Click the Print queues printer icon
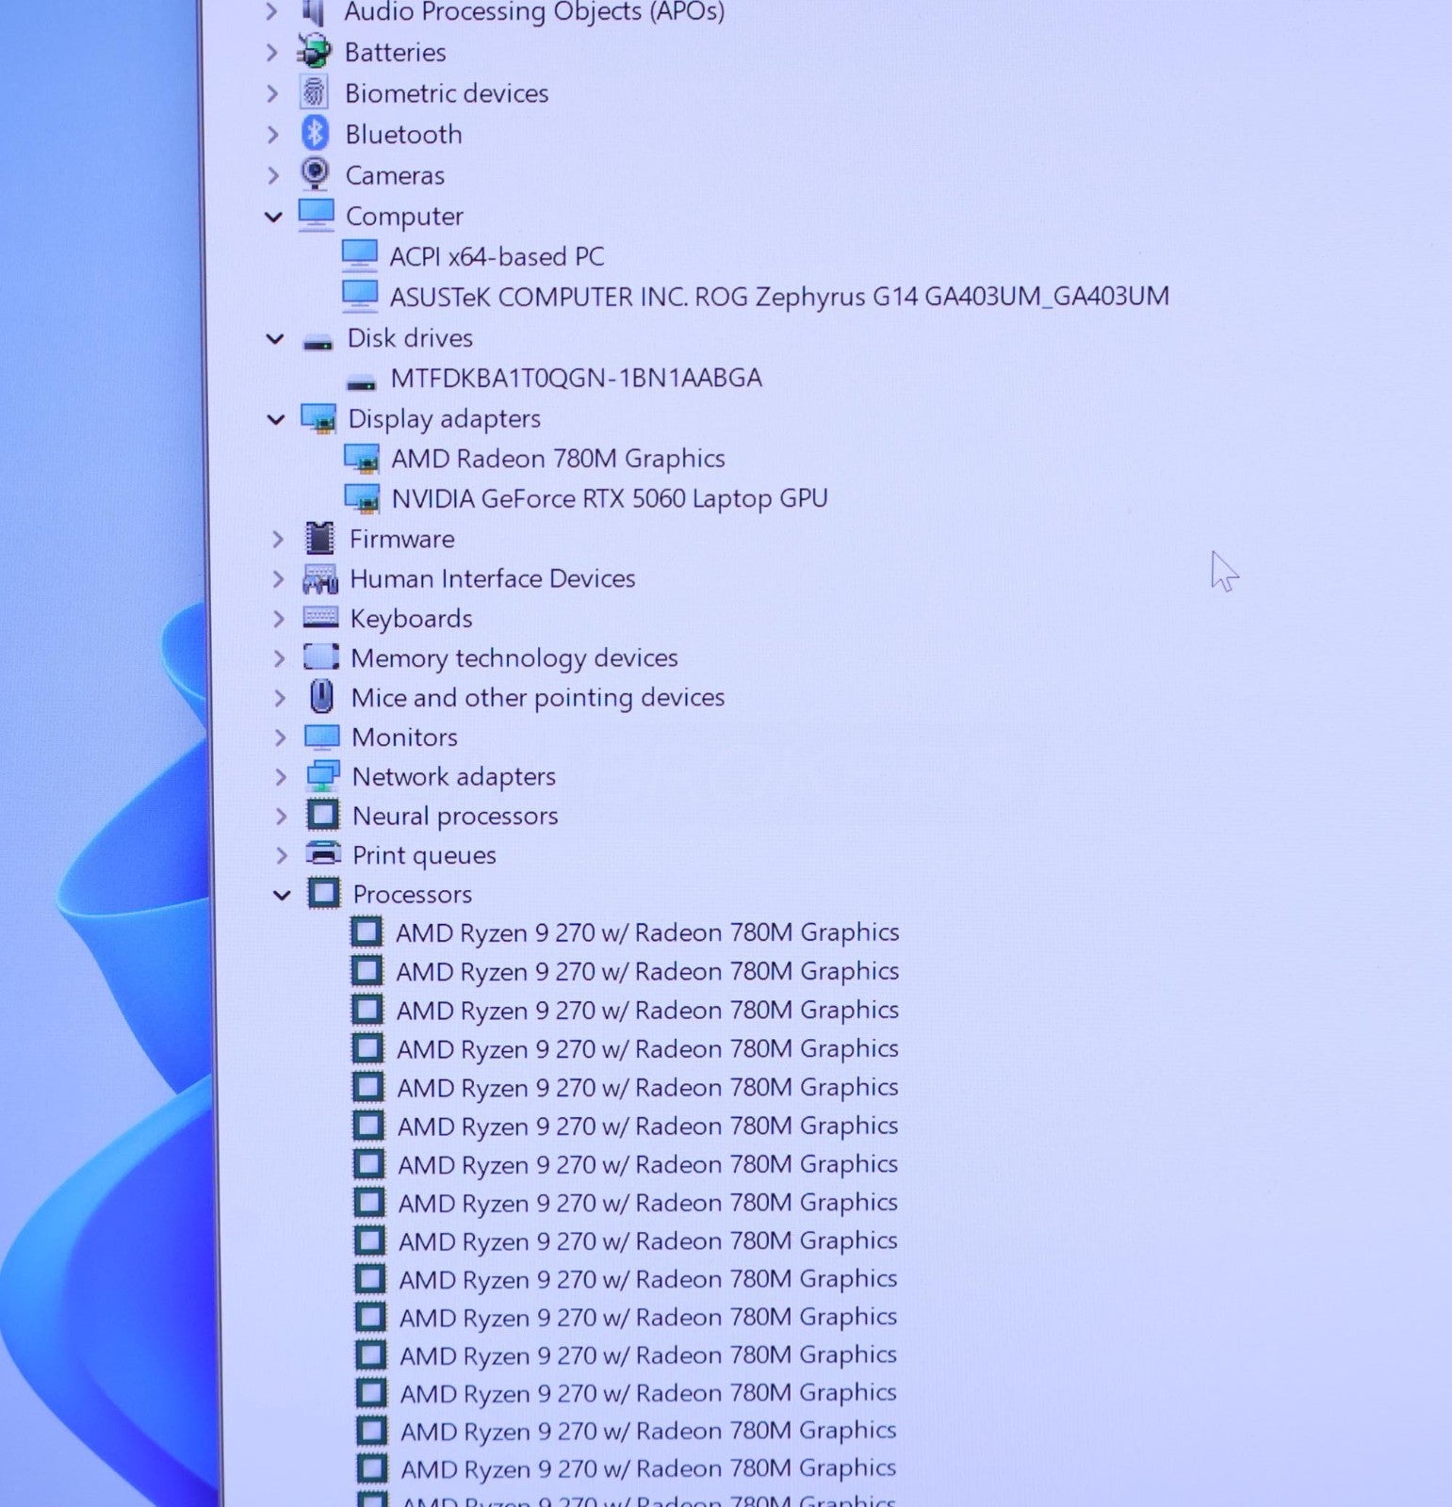The height and width of the screenshot is (1507, 1452). 323,854
